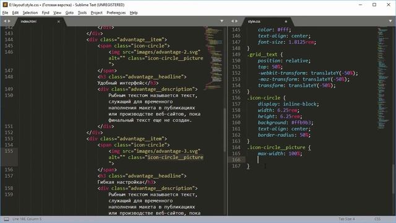Open Tab Size 4 settings in status bar

coord(346,219)
